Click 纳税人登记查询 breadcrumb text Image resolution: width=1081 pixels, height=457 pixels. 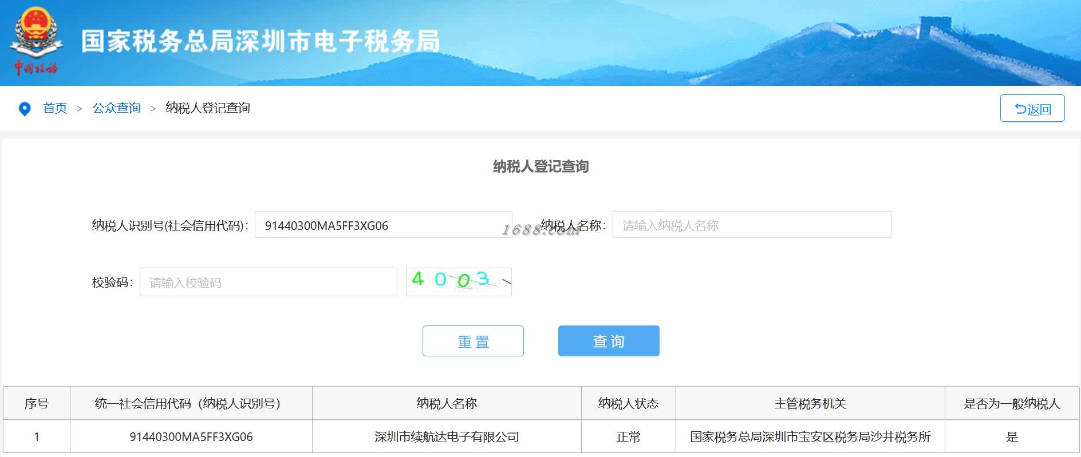[208, 108]
